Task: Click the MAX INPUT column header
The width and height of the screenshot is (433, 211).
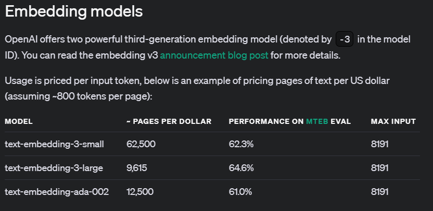Action: (393, 121)
